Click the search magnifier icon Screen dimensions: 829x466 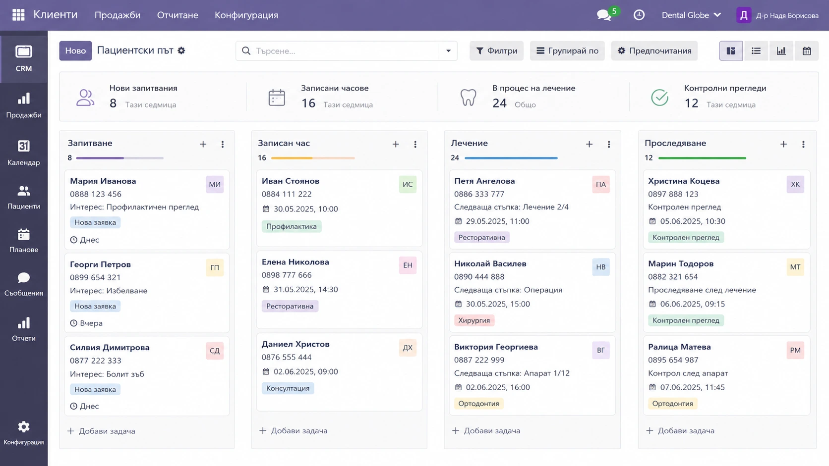(x=246, y=51)
